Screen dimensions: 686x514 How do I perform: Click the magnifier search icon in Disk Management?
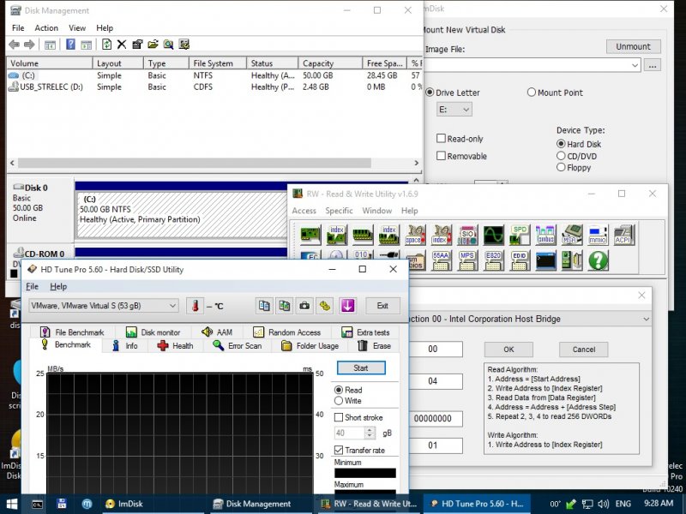[x=168, y=45]
